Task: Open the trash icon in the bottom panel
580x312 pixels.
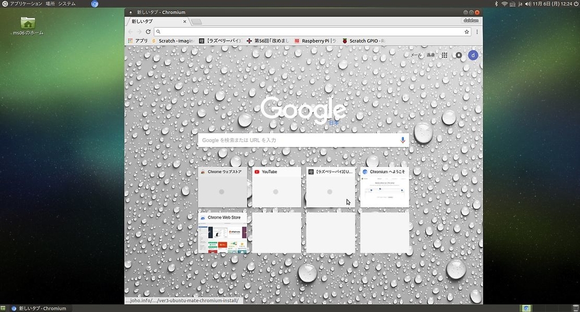Action: click(x=575, y=308)
